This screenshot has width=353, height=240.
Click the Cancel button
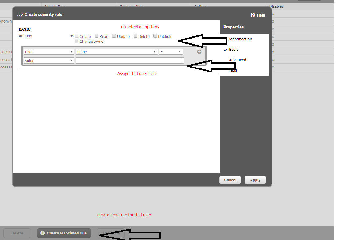click(x=230, y=180)
